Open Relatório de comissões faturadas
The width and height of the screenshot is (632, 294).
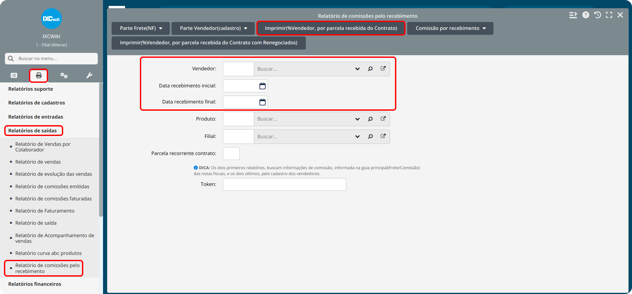pyautogui.click(x=53, y=199)
